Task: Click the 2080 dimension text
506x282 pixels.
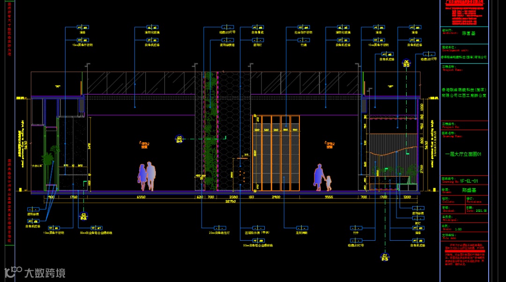Action: pyautogui.click(x=234, y=197)
